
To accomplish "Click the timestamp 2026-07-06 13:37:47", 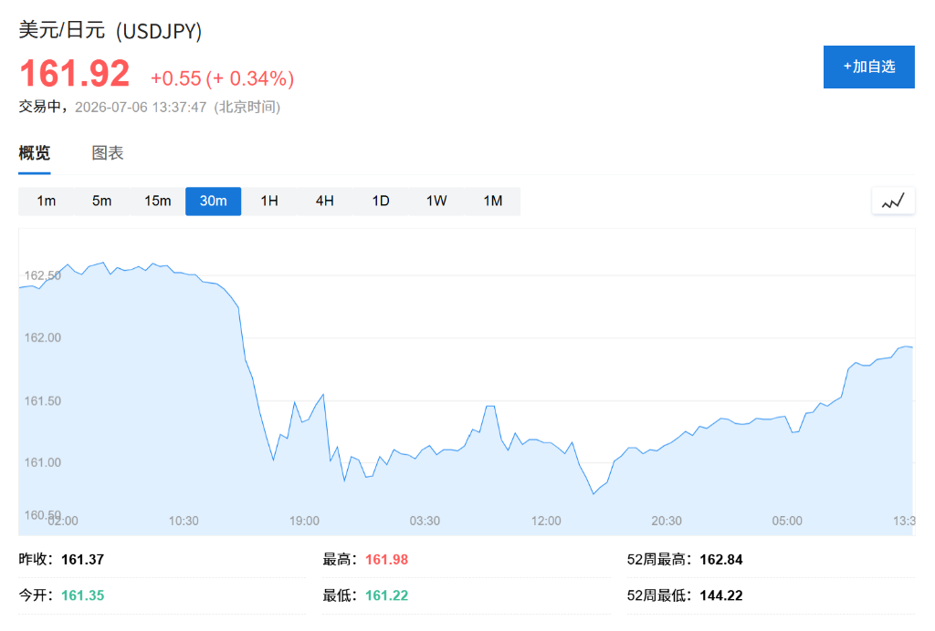I will (141, 108).
